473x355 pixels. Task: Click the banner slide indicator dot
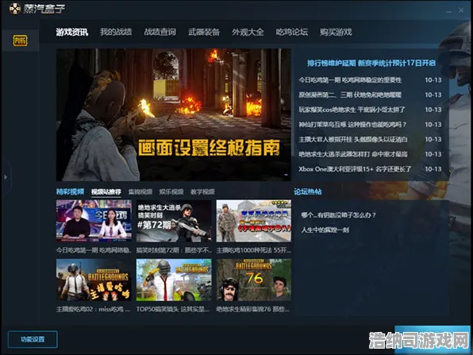pyautogui.click(x=286, y=175)
